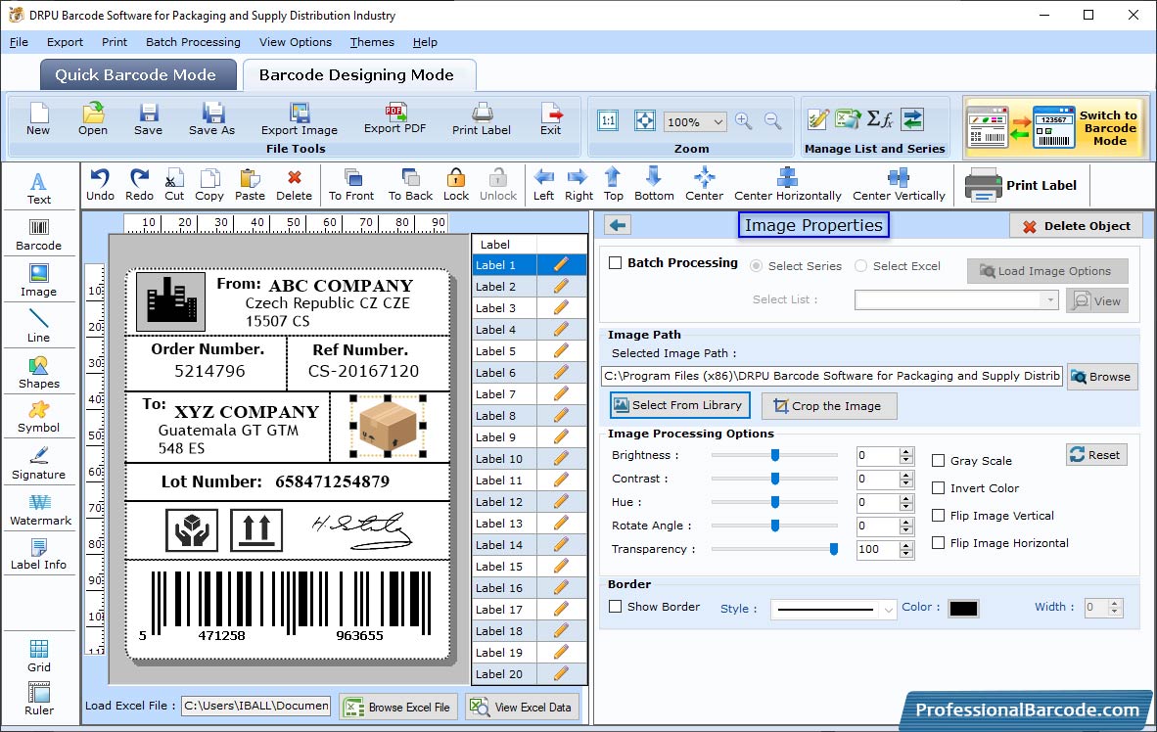
Task: Add a Watermark from sidebar
Action: (x=40, y=509)
